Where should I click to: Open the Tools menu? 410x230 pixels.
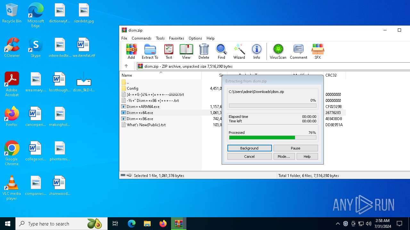pos(160,38)
